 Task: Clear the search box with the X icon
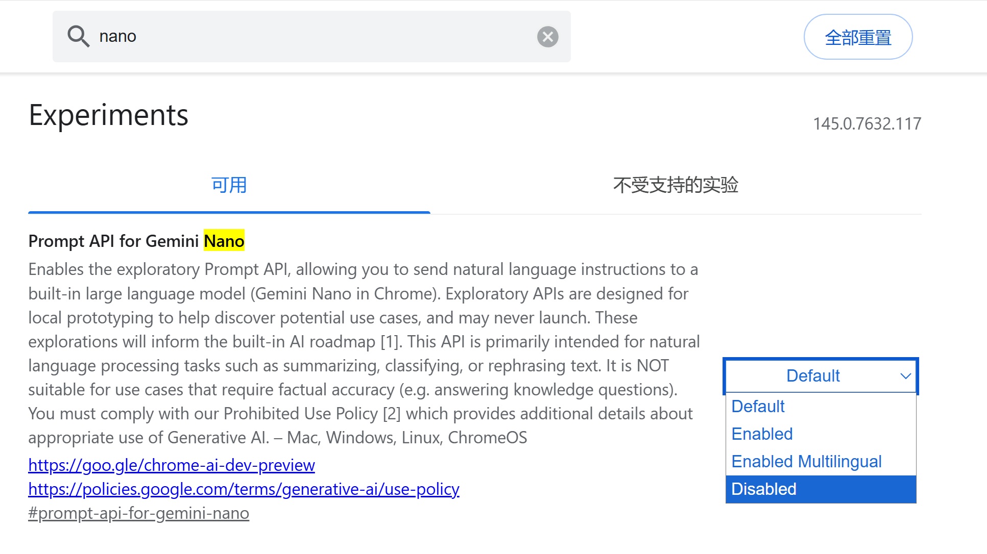tap(547, 37)
